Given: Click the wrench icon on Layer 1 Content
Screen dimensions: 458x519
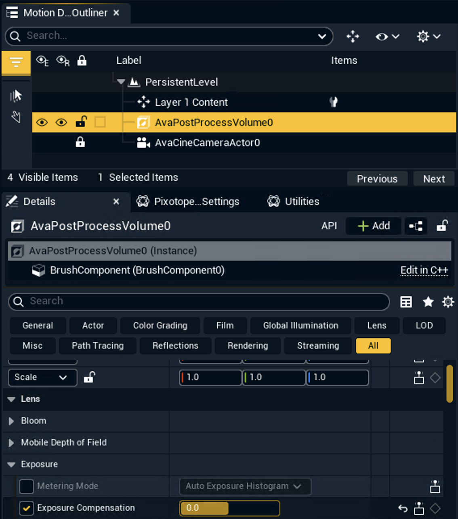Looking at the screenshot, I should pyautogui.click(x=333, y=102).
